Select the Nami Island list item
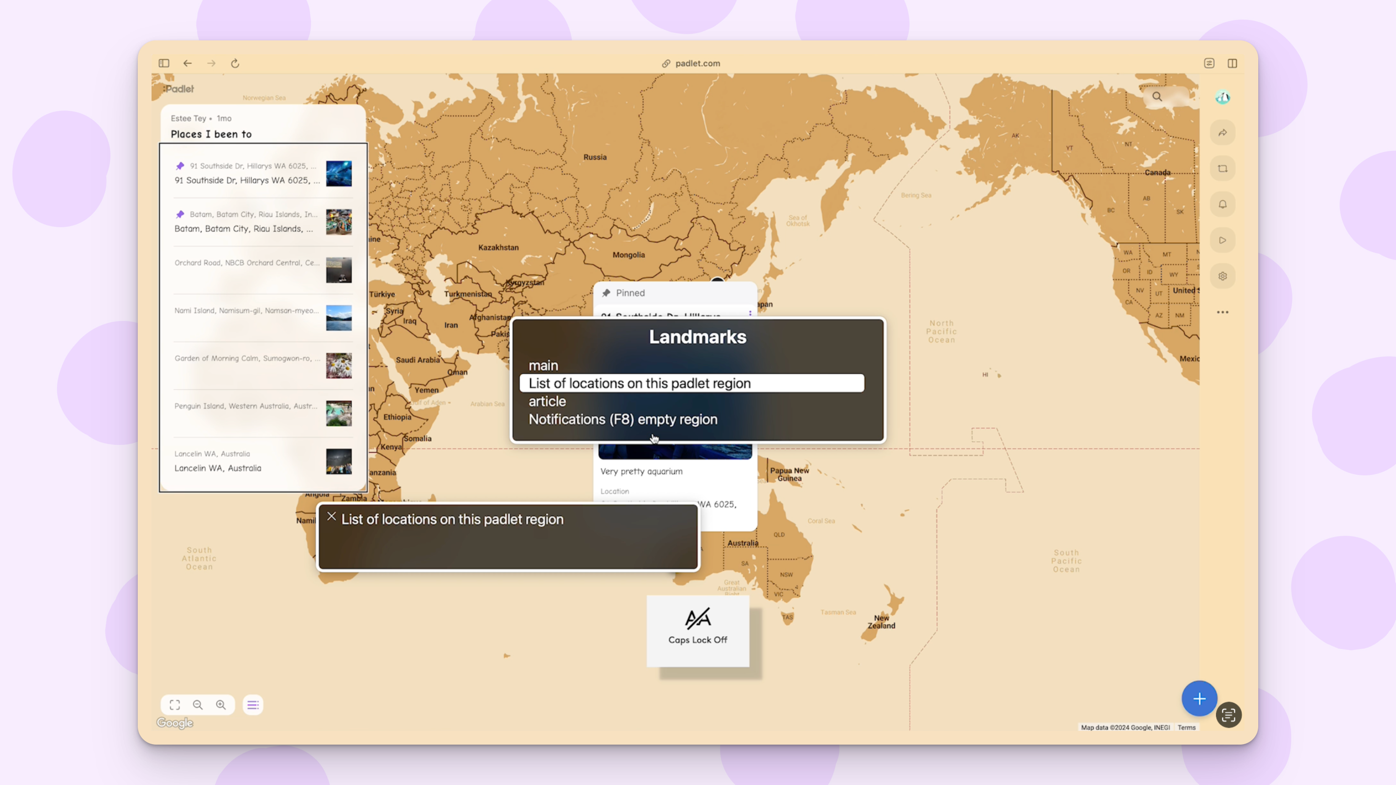This screenshot has height=785, width=1396. [263, 318]
